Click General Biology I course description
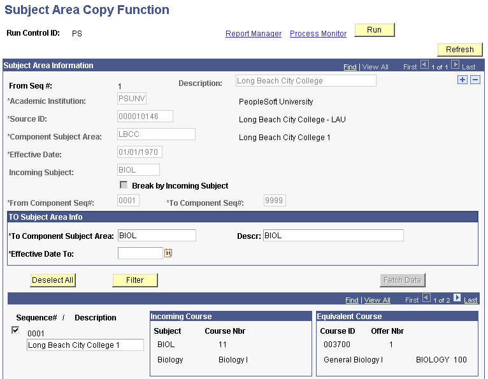Viewport: 488px width, 379px height. click(353, 360)
